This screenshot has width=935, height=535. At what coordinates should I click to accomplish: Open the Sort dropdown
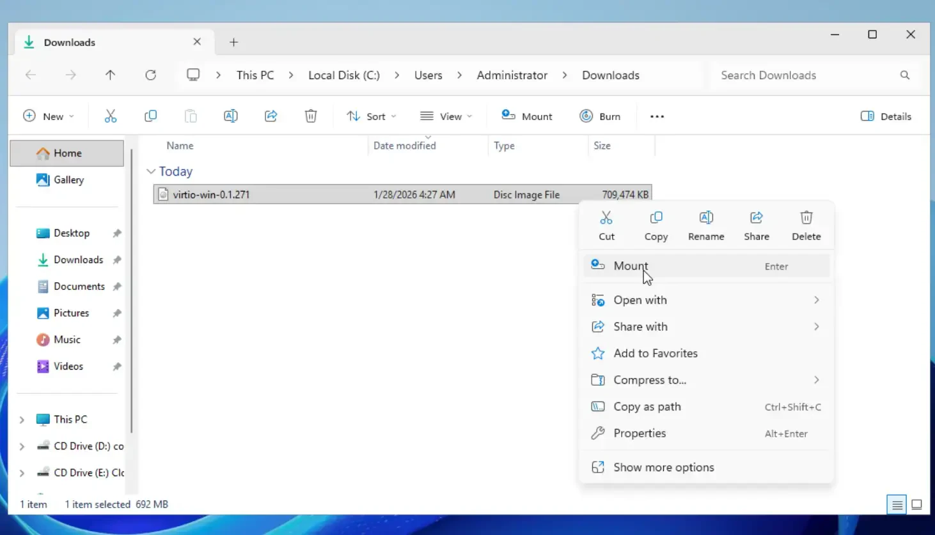372,116
